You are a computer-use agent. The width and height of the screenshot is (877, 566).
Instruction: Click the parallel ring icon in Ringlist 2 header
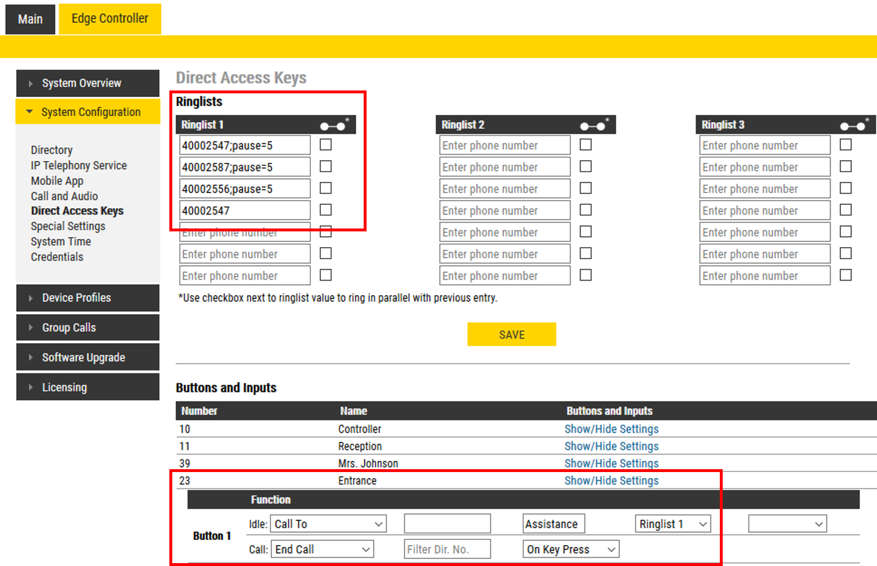pos(594,125)
